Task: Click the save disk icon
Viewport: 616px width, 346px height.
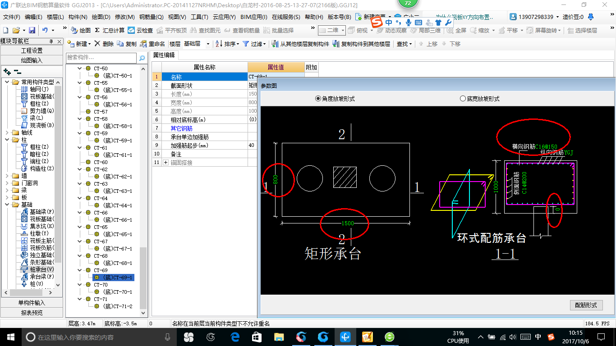Action: tap(32, 30)
